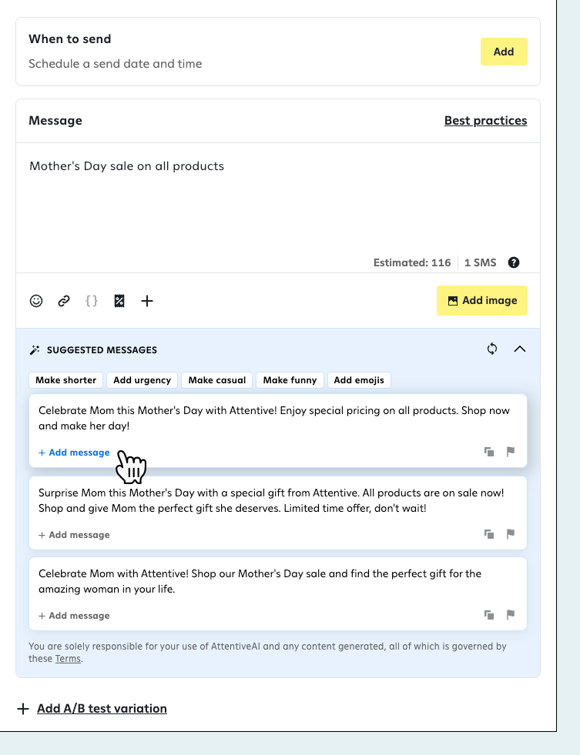This screenshot has height=755, width=580.
Task: Add an A/B test variation
Action: coord(102,708)
